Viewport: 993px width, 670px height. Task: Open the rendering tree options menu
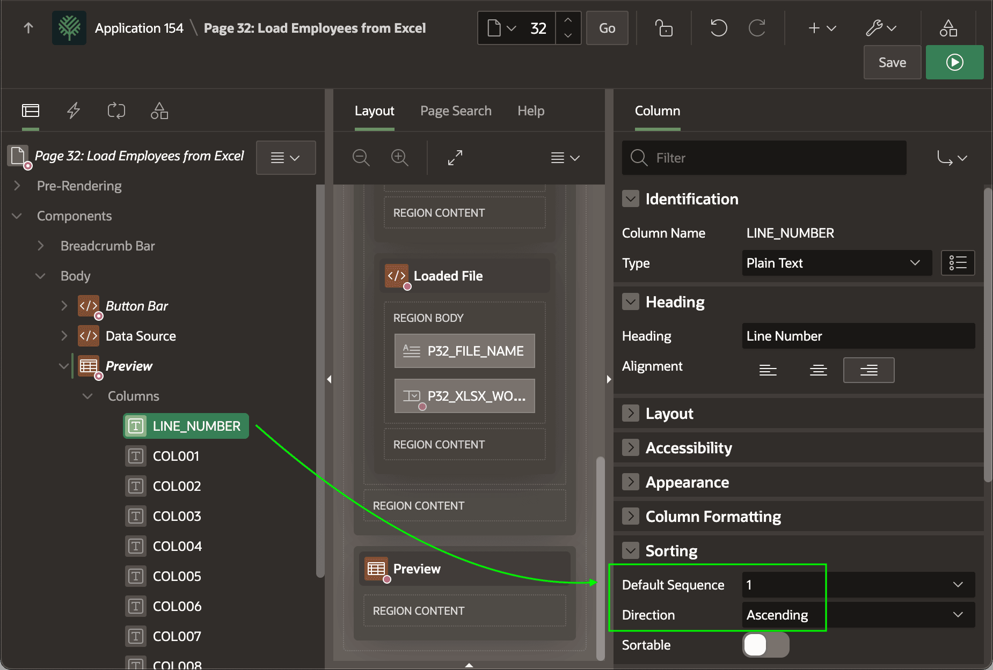pos(286,158)
